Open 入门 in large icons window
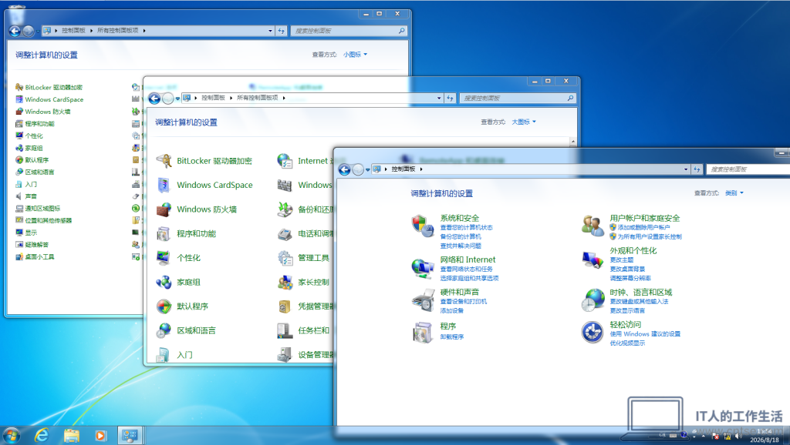Image resolution: width=790 pixels, height=445 pixels. (174, 354)
